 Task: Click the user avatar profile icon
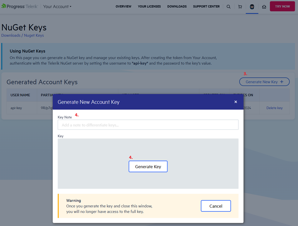(252, 7)
